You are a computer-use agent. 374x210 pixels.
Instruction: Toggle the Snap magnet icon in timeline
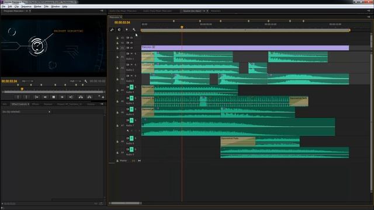(119, 30)
